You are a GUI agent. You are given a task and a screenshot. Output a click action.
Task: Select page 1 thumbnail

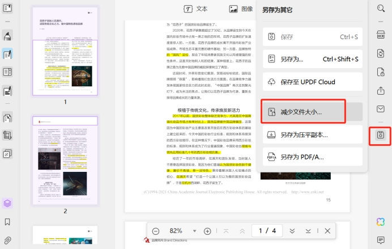tap(65, 51)
